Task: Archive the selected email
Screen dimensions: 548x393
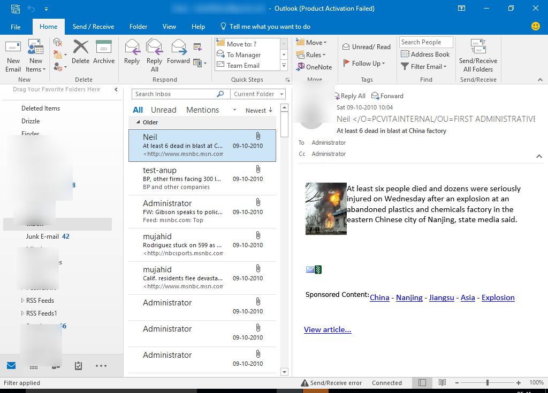Action: coord(104,52)
